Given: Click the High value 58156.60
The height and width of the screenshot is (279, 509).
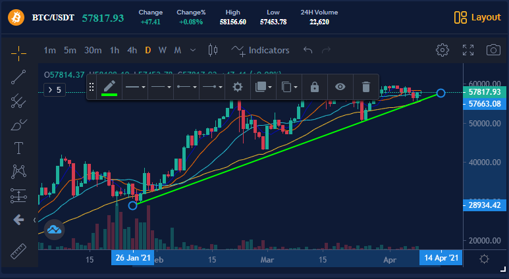Looking at the screenshot, I should tap(232, 22).
